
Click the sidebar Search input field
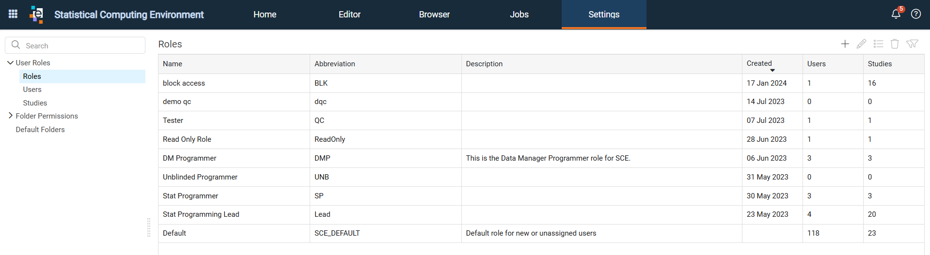75,45
